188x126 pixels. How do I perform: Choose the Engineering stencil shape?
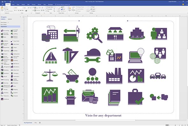5,51
